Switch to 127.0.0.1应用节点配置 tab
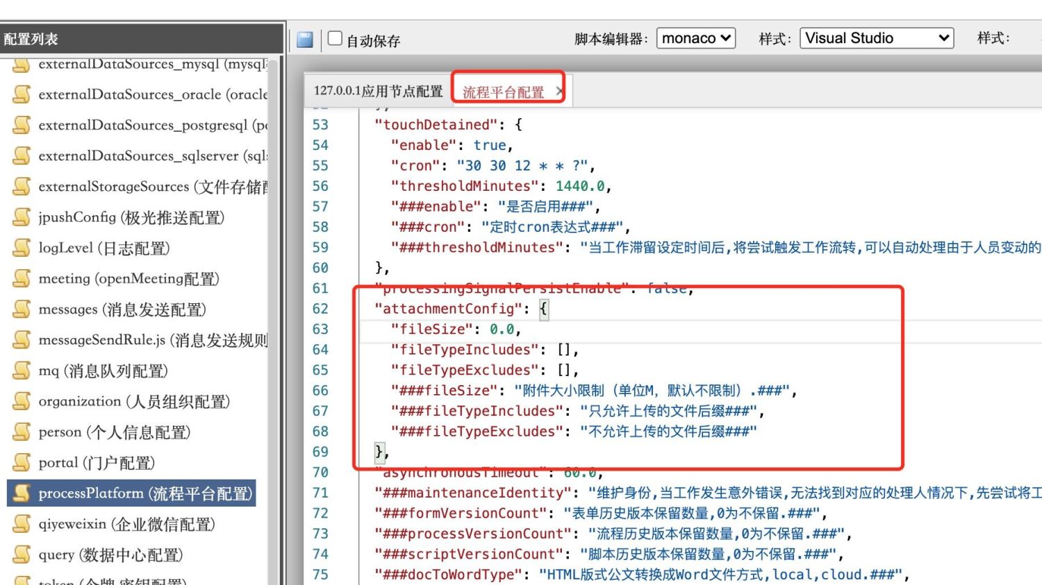Viewport: 1042px width, 585px height. 378,91
